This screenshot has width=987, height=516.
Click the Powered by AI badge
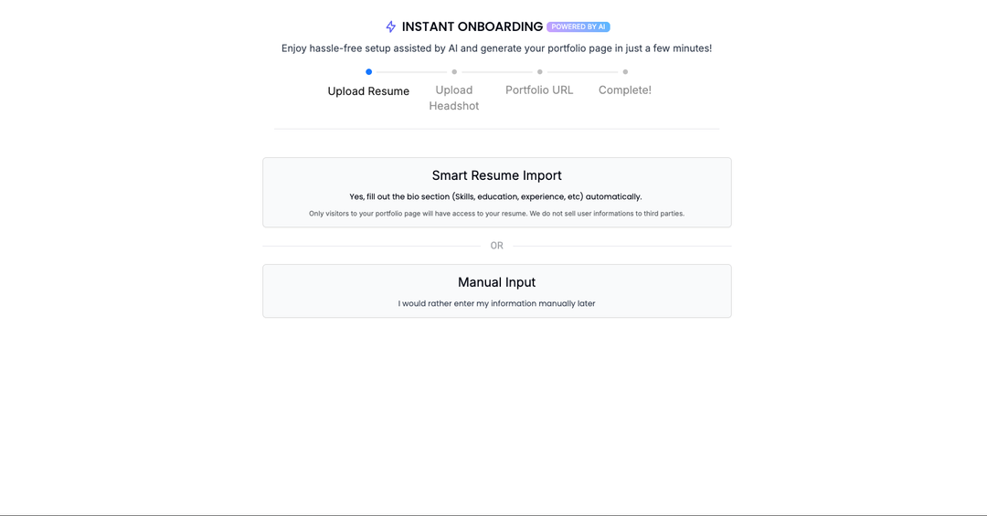(x=578, y=27)
